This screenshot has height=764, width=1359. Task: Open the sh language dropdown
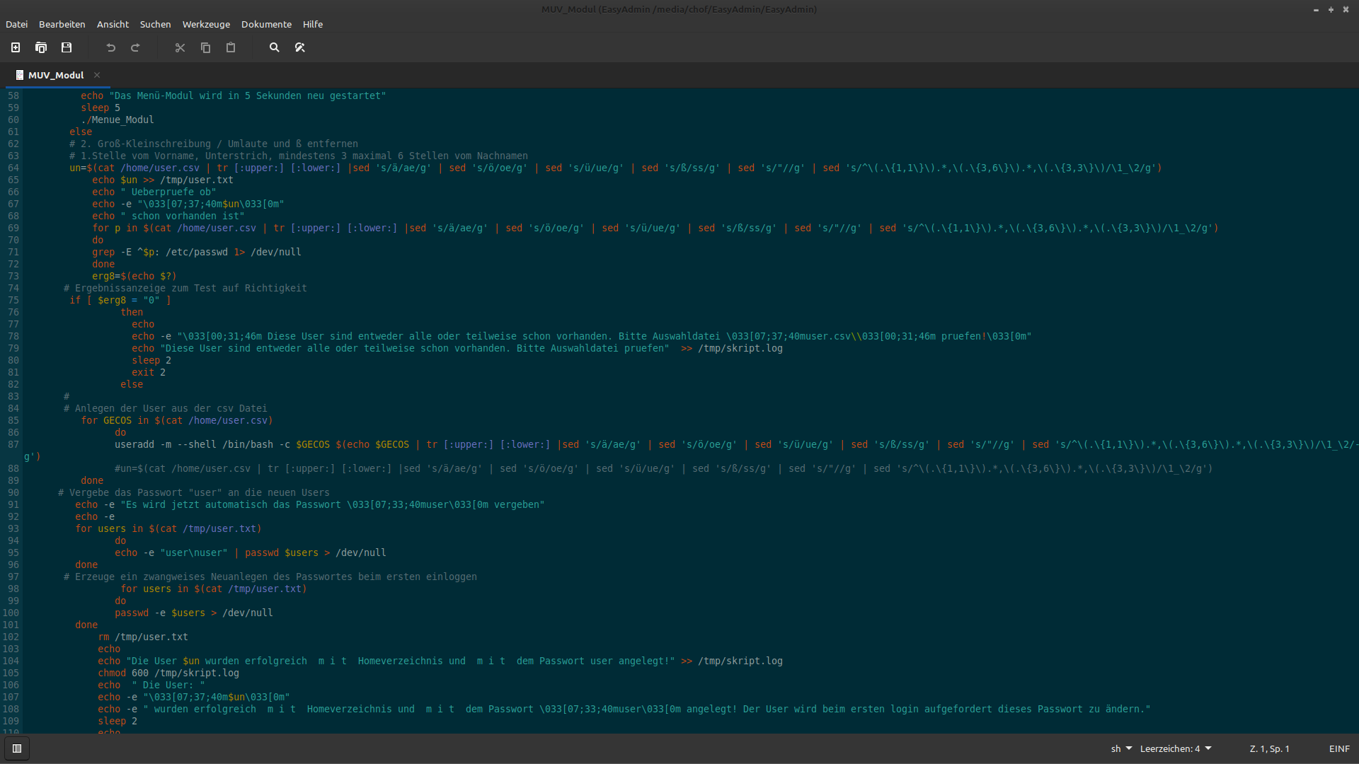pyautogui.click(x=1121, y=748)
